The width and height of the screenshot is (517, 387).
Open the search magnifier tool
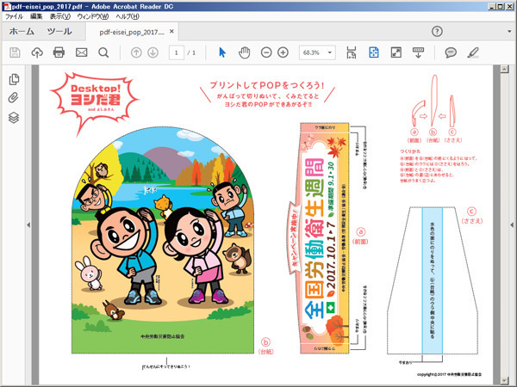[103, 52]
